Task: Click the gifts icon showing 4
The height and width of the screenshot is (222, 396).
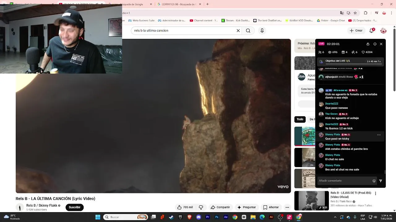Action: click(344, 52)
